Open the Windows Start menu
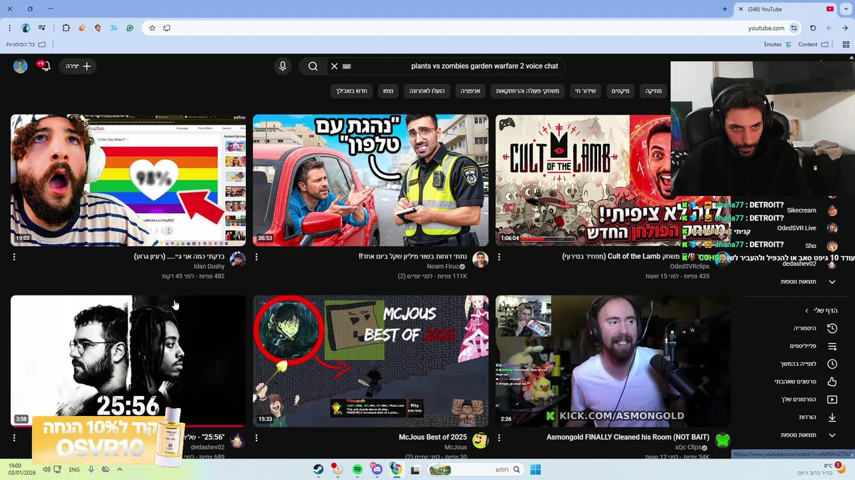 pos(536,469)
